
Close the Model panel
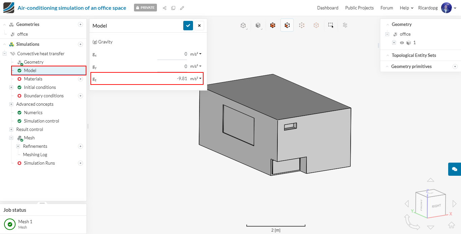[199, 26]
